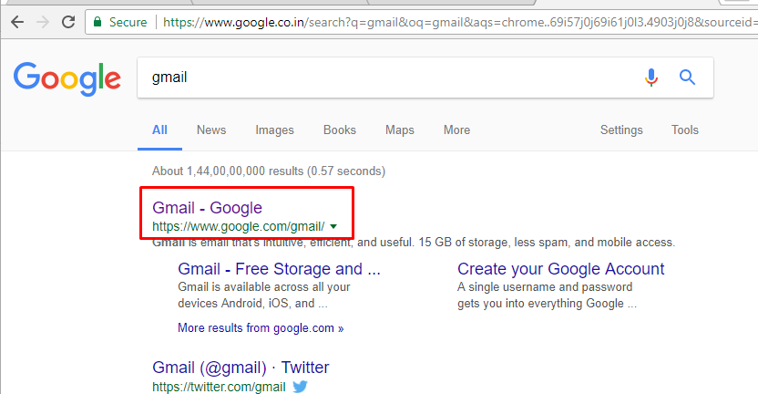This screenshot has height=394, width=758.
Task: Expand the green arrow beside google.com/gmail URL
Action: pyautogui.click(x=333, y=226)
